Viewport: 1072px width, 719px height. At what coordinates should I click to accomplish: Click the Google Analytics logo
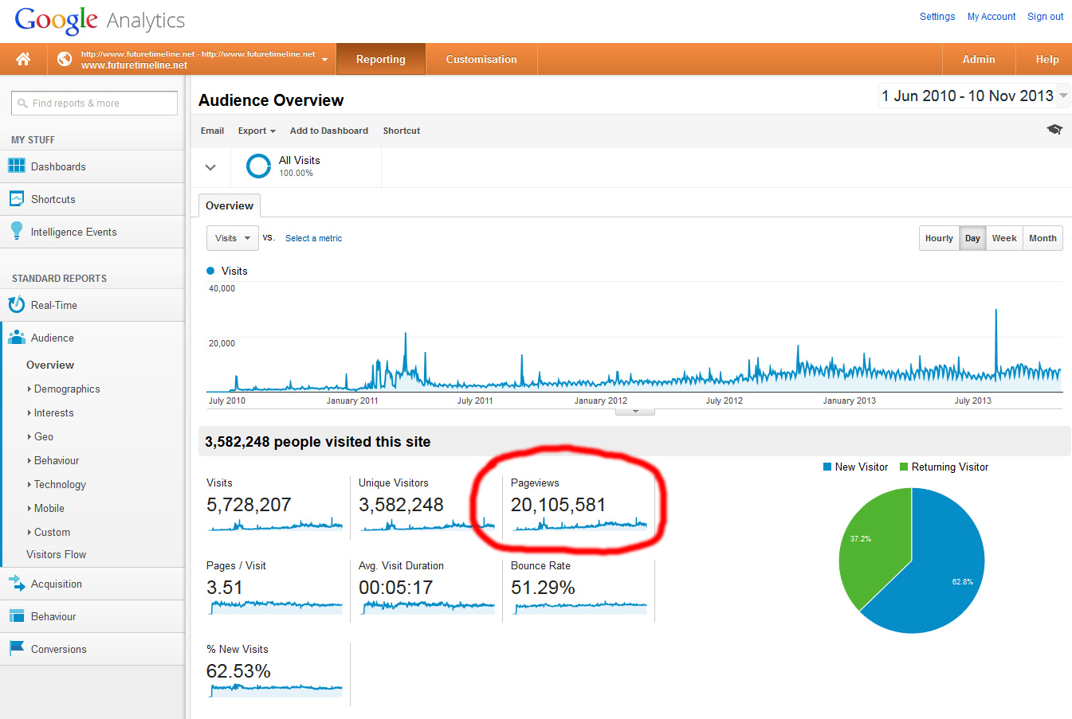click(100, 20)
